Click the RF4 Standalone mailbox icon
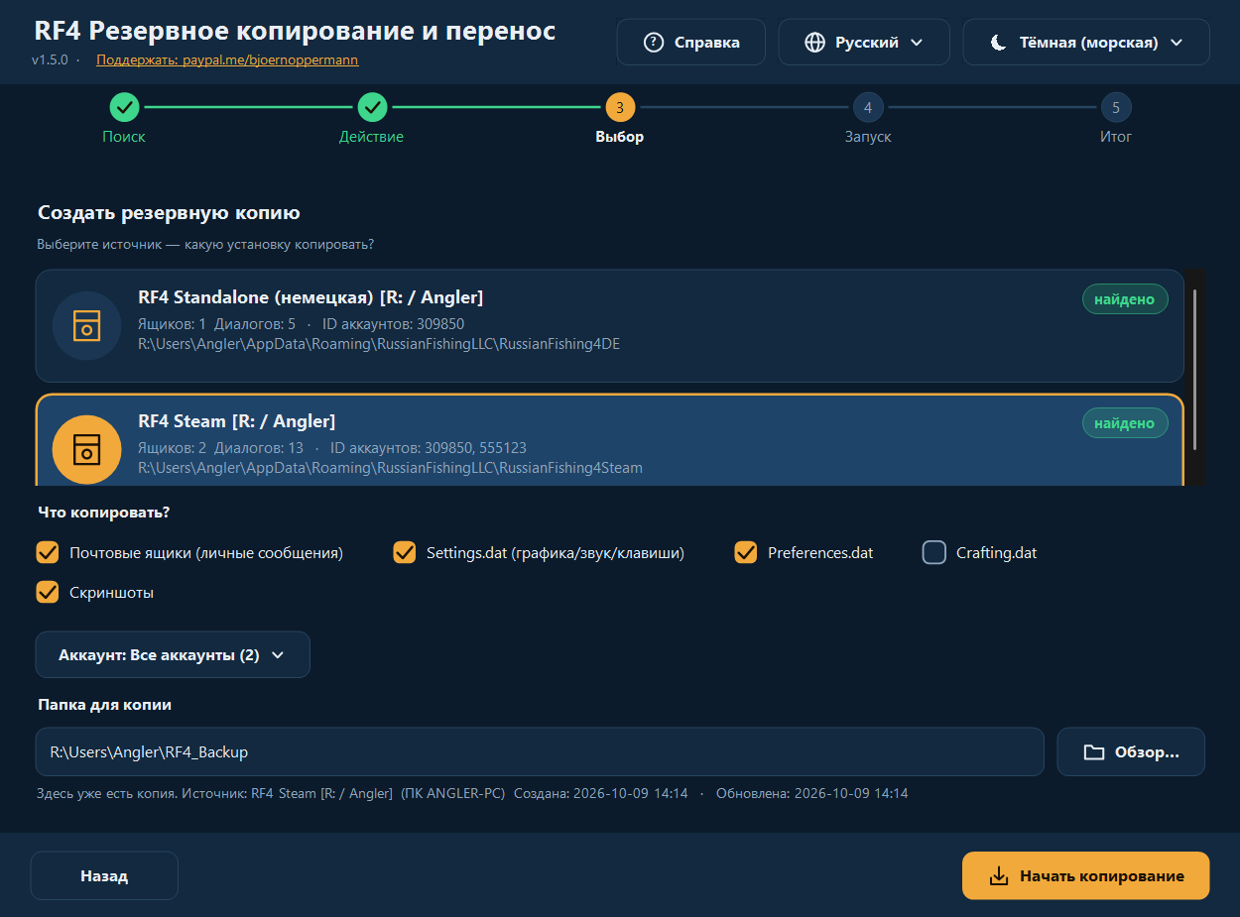1240x917 pixels. click(x=86, y=325)
